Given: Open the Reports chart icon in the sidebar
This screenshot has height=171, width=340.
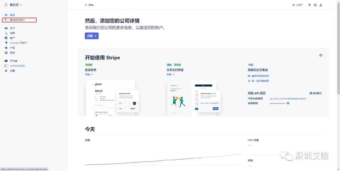Looking at the screenshot, I should click(6, 53).
